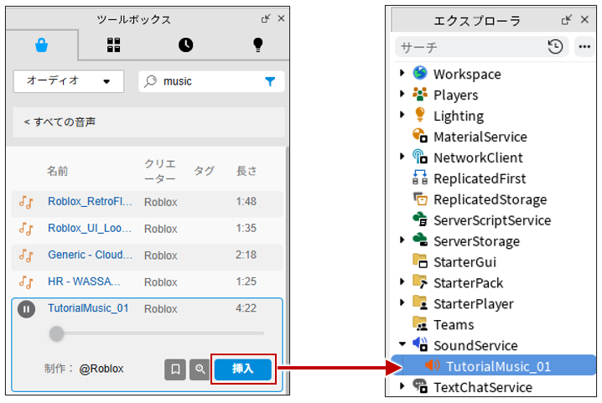Click the Players people icon

click(x=419, y=94)
